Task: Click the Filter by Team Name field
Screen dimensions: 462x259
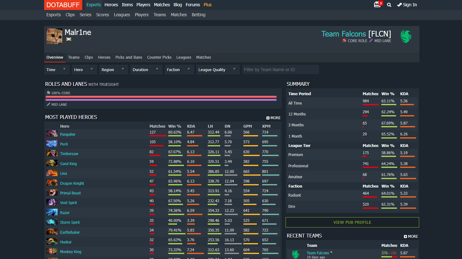Action: pyautogui.click(x=281, y=70)
